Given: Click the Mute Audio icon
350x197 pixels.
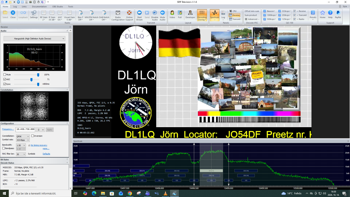Looking at the screenshot, I should point(162,16).
